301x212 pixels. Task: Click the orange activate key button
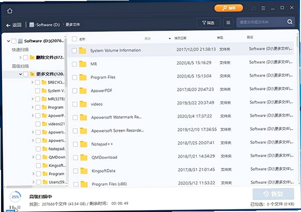[x=229, y=8]
